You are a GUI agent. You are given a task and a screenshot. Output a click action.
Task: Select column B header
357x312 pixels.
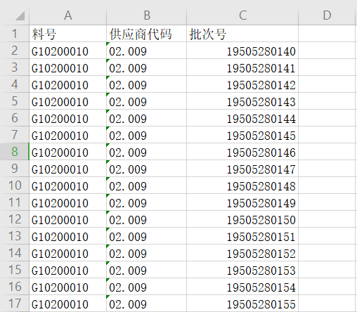pos(147,15)
